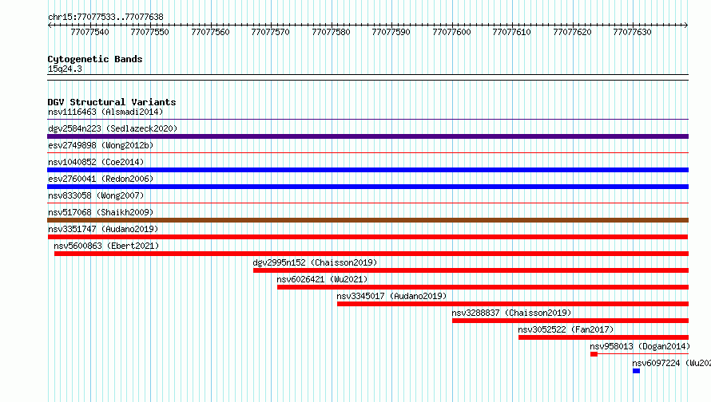Select the thin red nsv833058 variant line
This screenshot has height=402, width=711.
tap(367, 203)
